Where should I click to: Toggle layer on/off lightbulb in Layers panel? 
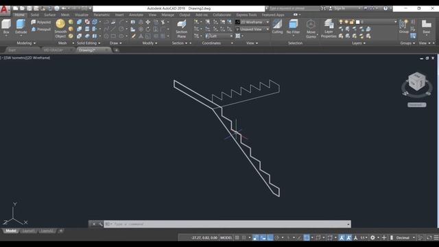tap(341, 22)
